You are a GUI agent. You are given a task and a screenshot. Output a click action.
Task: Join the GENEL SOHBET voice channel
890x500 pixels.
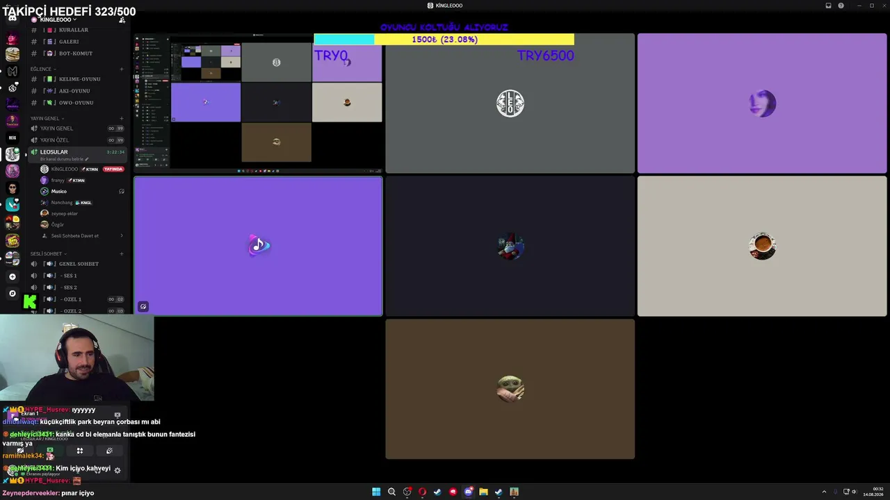click(76, 264)
